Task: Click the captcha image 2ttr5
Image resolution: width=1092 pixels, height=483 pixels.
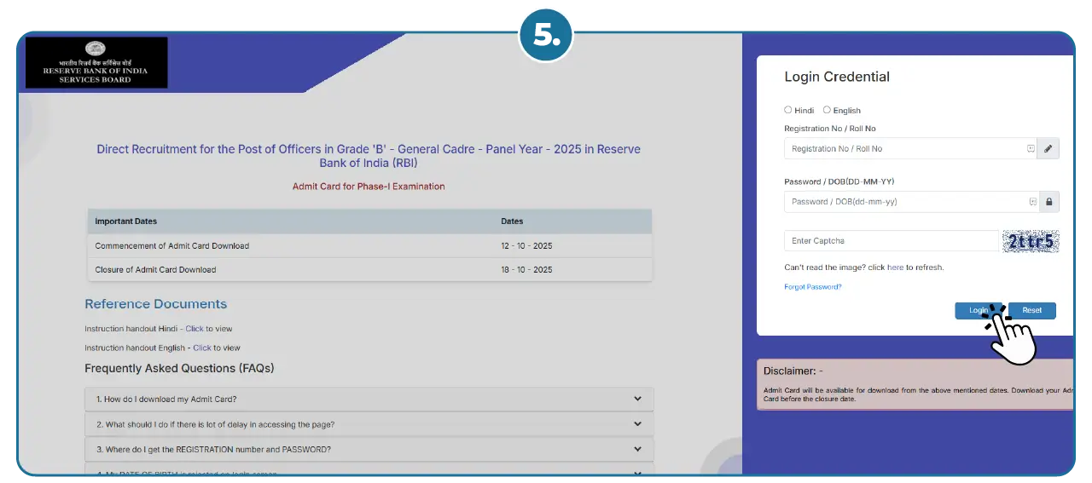Action: tap(1031, 241)
